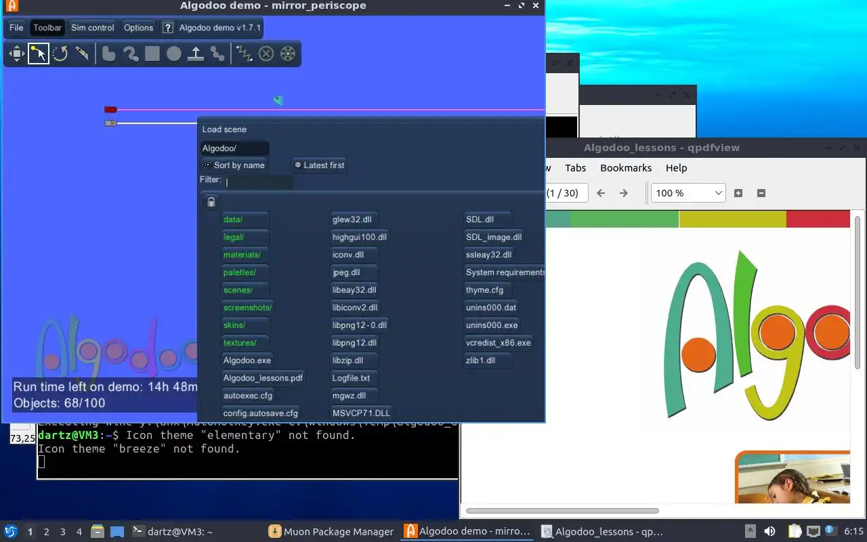867x542 pixels.
Task: Switch to Muon Package Manager taskbar window
Action: [331, 532]
